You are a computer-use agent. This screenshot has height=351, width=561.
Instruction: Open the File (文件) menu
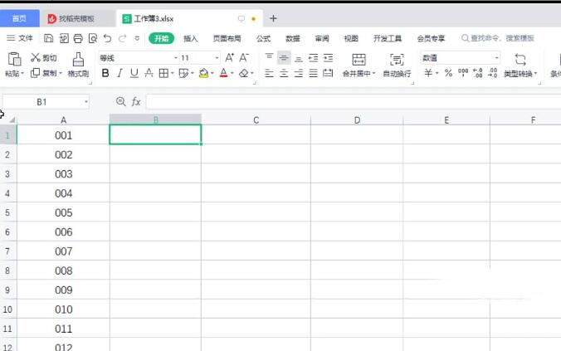20,38
